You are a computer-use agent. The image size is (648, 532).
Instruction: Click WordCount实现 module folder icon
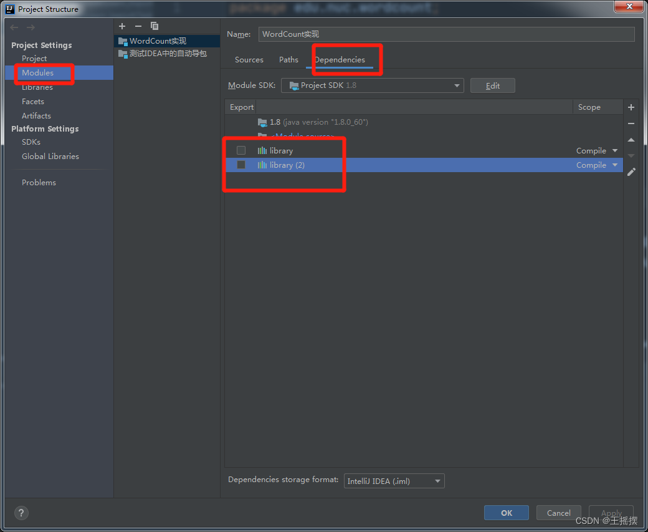[x=123, y=41]
